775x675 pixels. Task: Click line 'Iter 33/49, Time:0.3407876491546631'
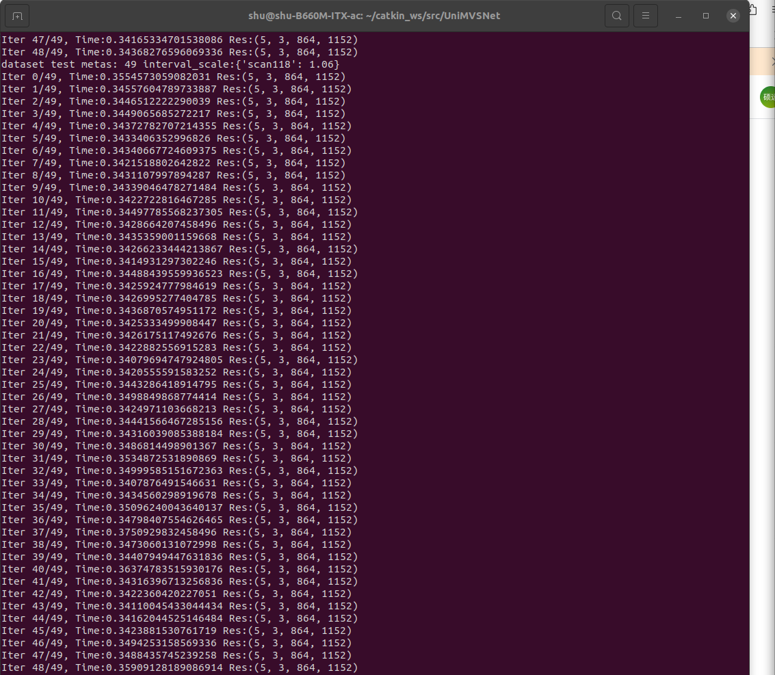point(176,483)
